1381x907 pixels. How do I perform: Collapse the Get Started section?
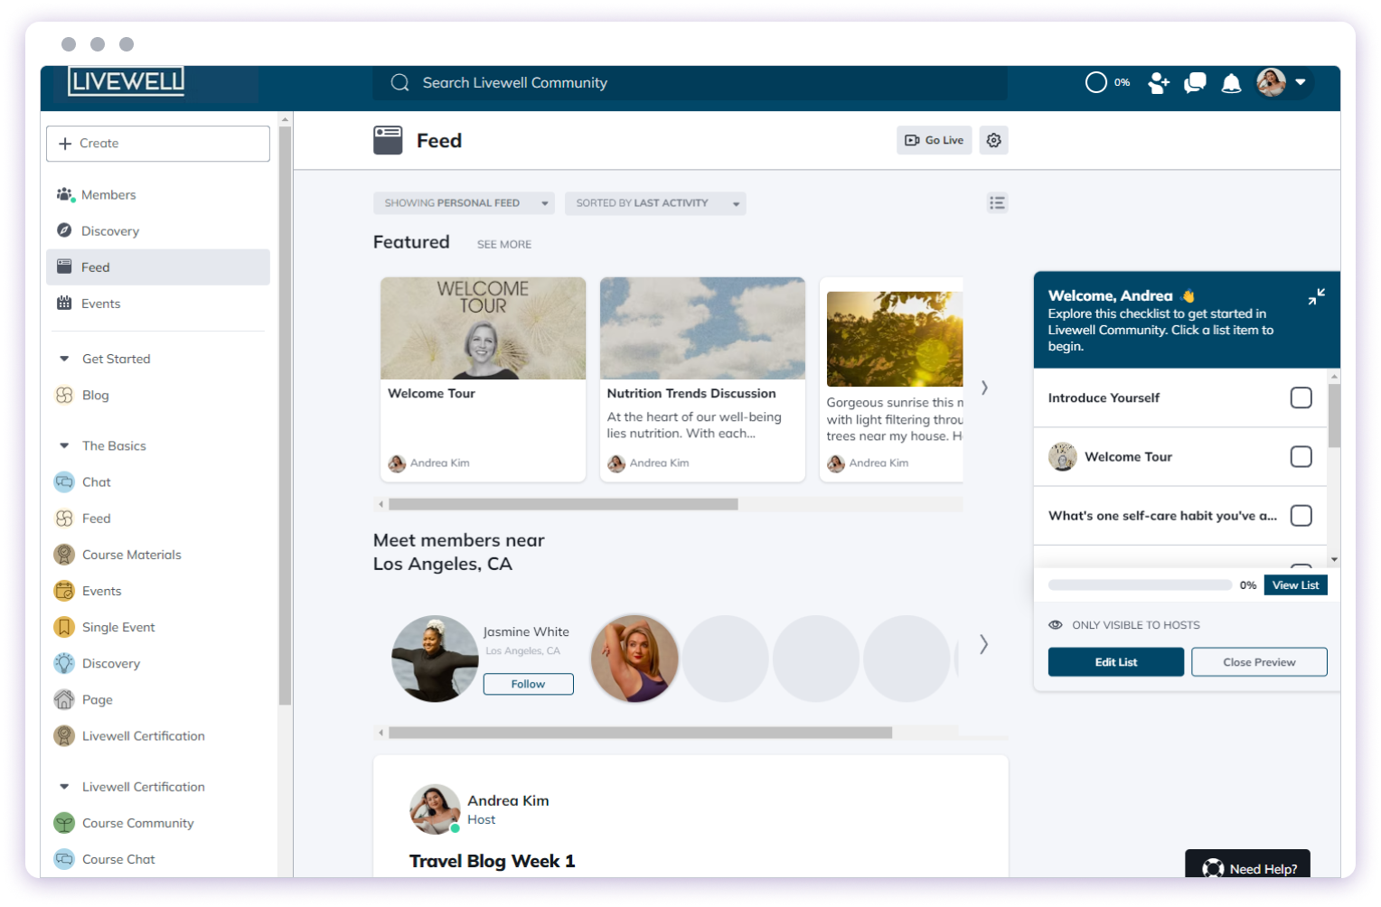coord(64,359)
